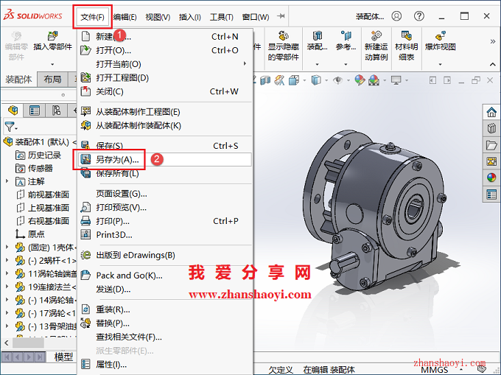Collapse the CommandManager ribbon arrow
The width and height of the screenshot is (501, 375).
tap(493, 64)
